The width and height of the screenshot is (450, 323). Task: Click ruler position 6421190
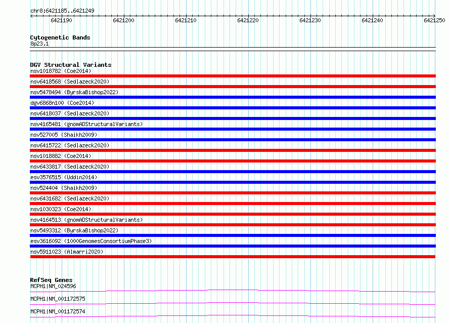61,20
